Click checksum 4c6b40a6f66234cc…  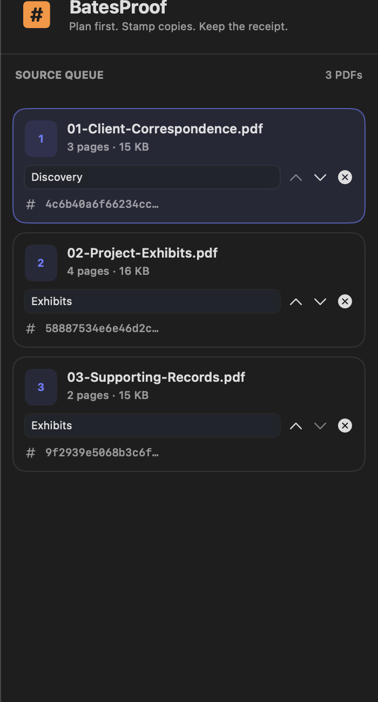[x=102, y=204]
